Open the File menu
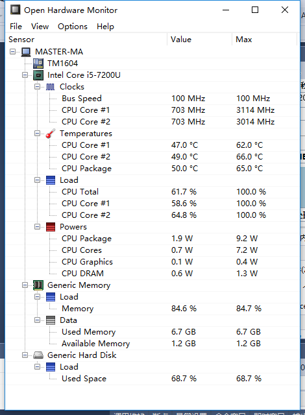Viewport: 305px width, 415px height. [16, 27]
